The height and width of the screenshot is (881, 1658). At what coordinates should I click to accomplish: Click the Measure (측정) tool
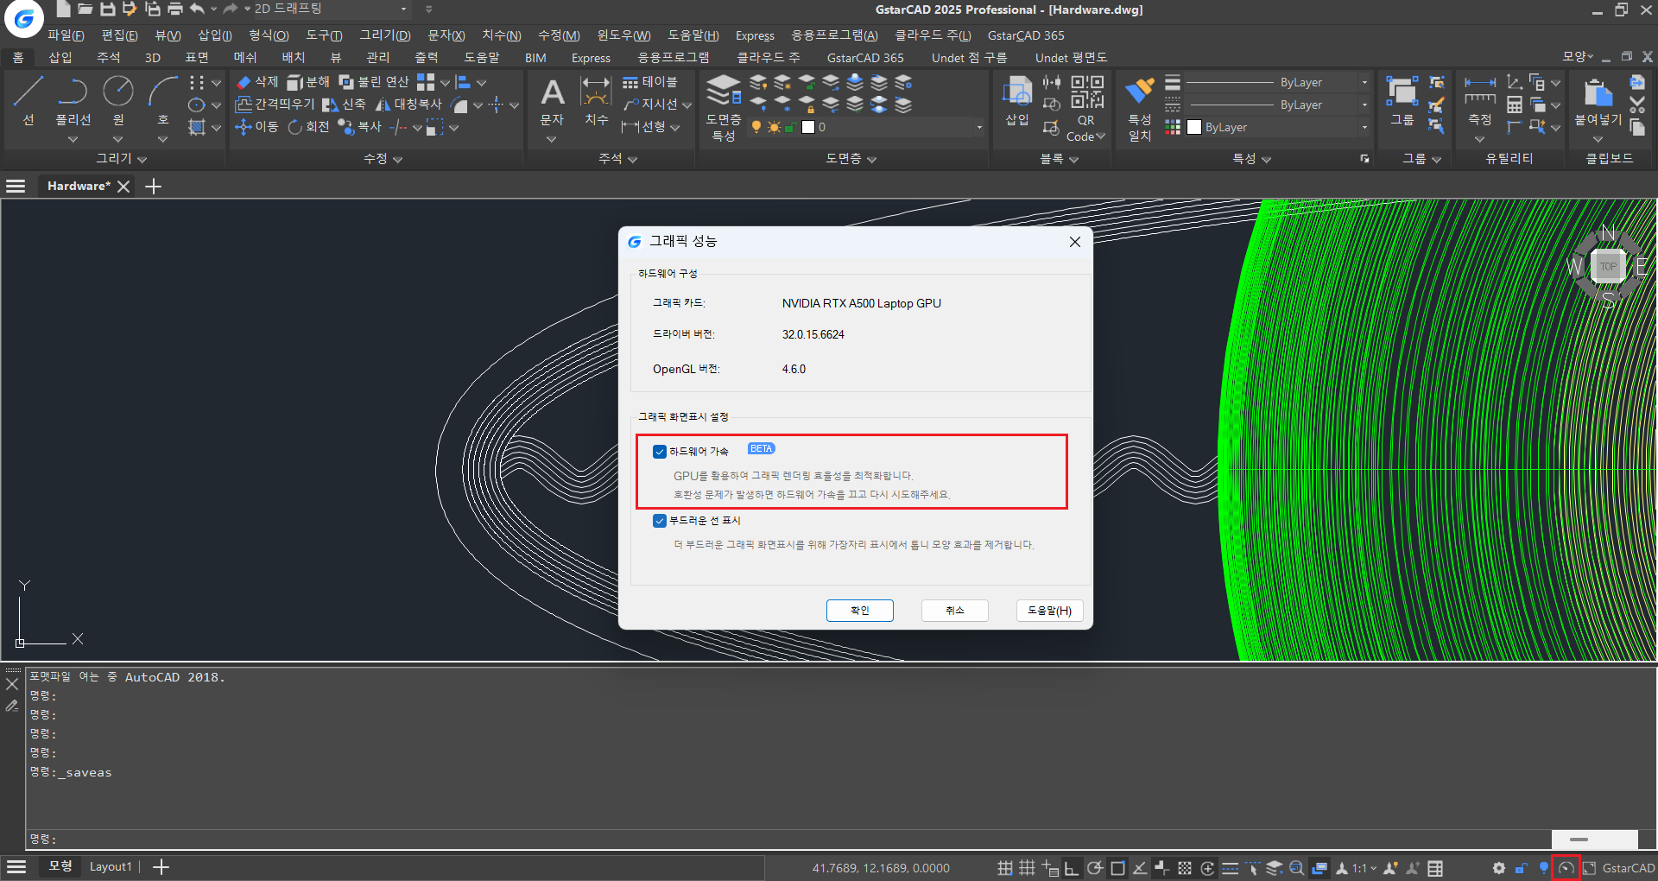(1480, 102)
